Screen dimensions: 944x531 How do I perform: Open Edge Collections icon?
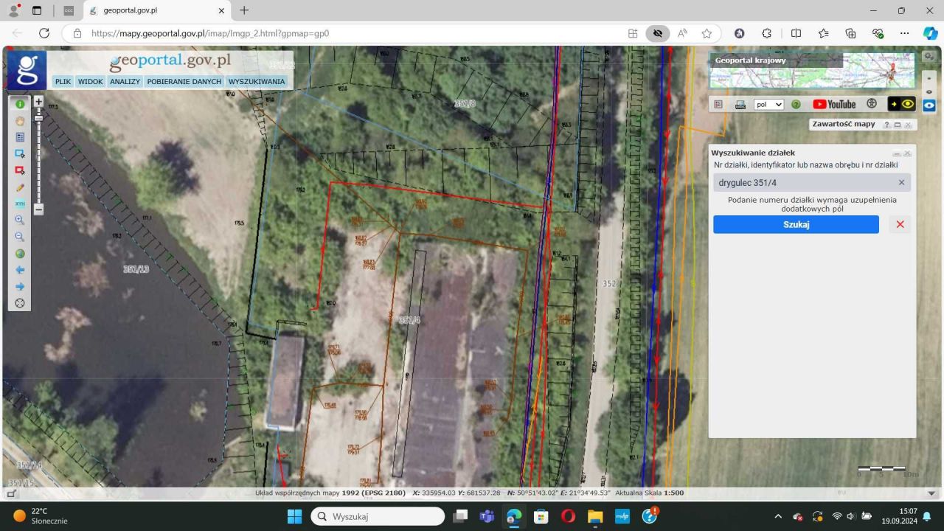tap(850, 33)
